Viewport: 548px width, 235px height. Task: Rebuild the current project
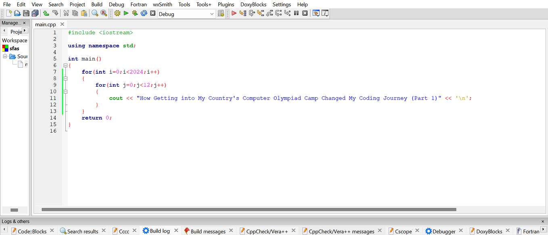point(144,13)
